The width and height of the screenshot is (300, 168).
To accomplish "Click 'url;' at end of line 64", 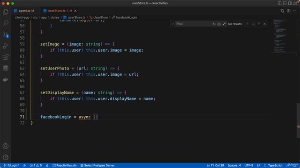I will point(134,75).
